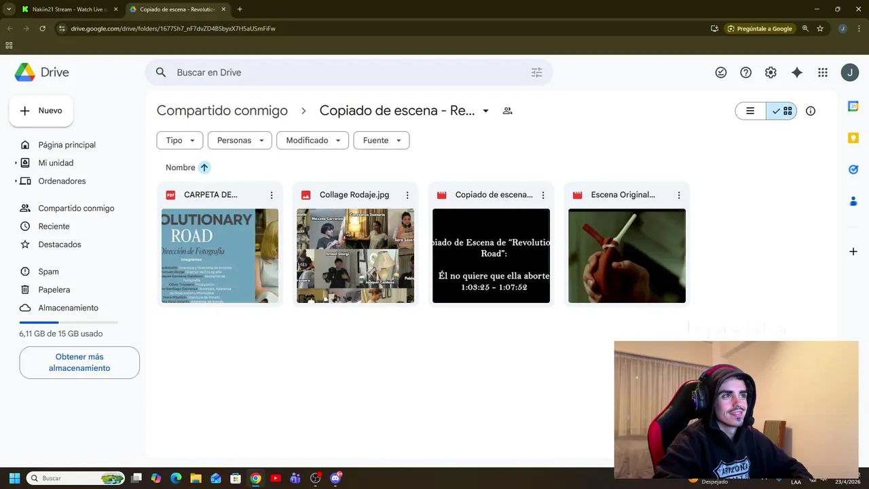Click the install app icon in address bar

pos(714,29)
